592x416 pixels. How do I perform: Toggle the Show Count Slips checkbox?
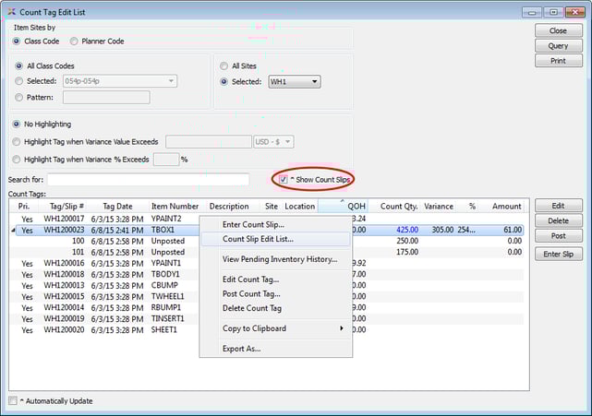pyautogui.click(x=284, y=179)
